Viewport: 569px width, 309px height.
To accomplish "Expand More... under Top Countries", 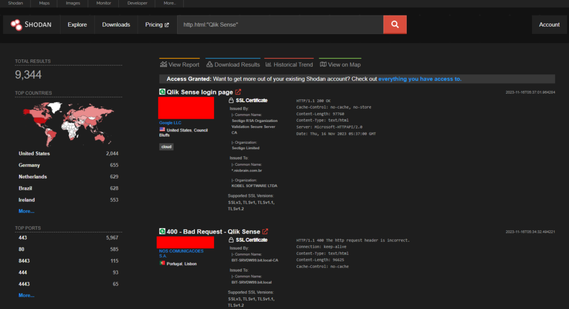I will pyautogui.click(x=27, y=211).
